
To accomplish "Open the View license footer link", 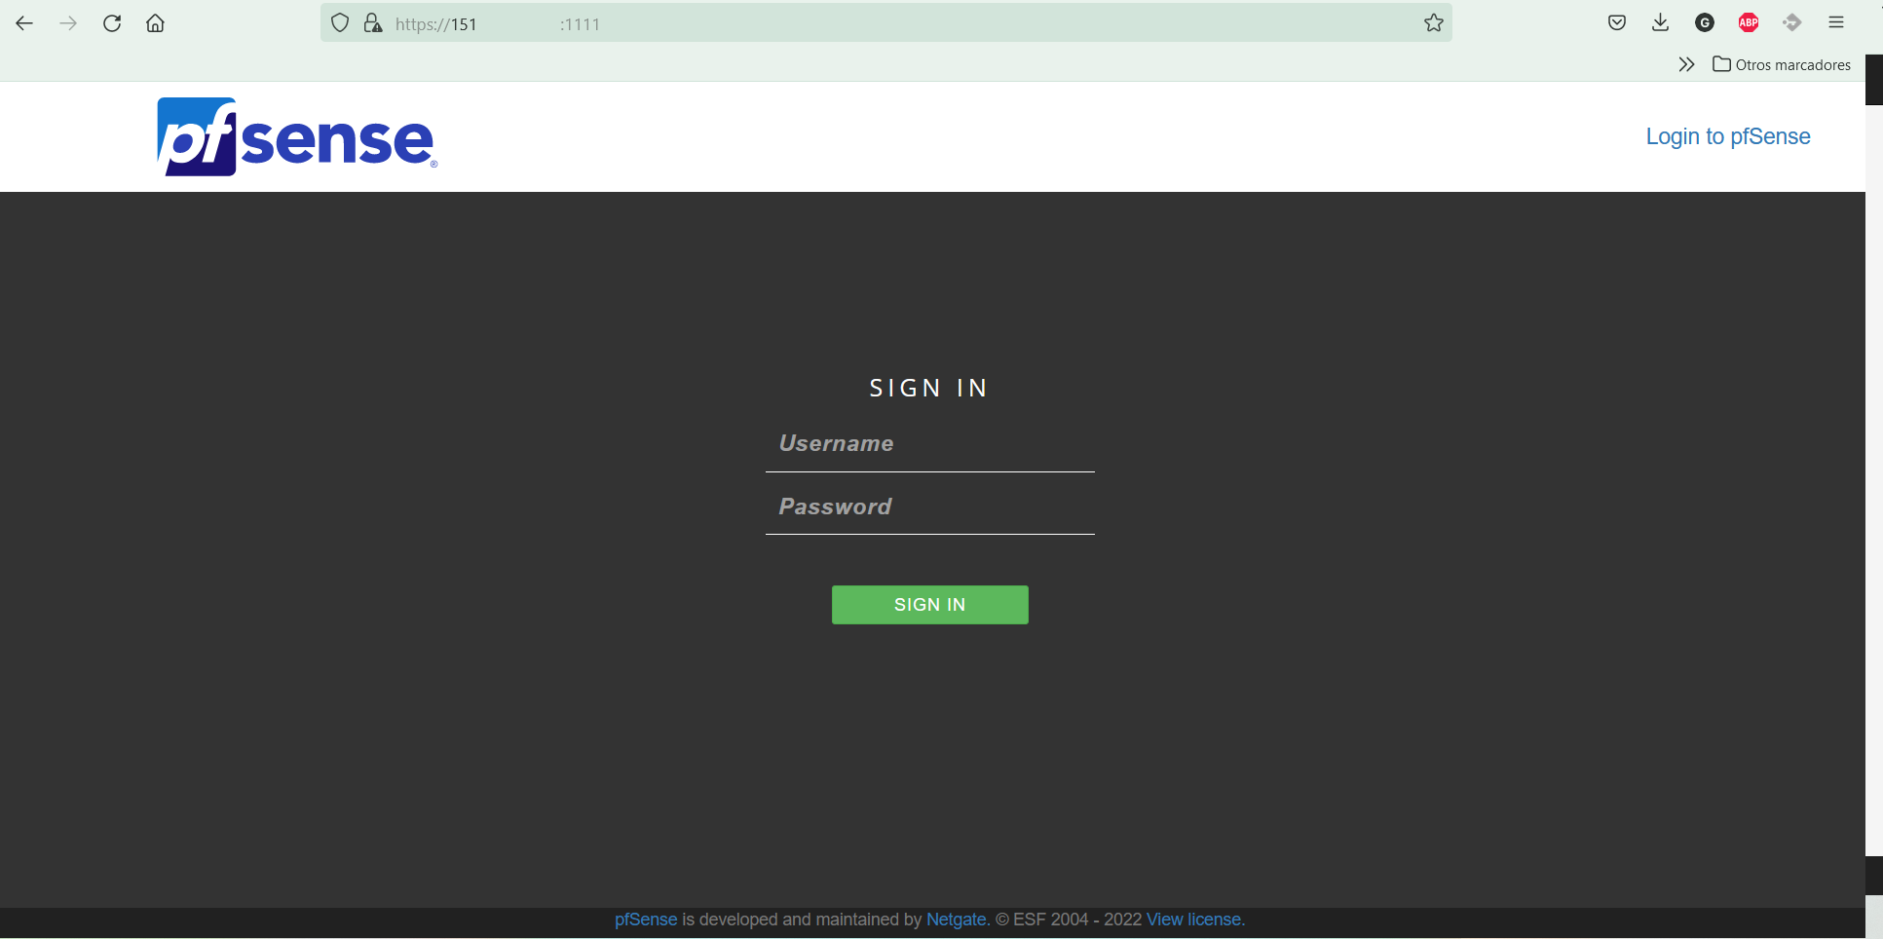I will point(1193,920).
